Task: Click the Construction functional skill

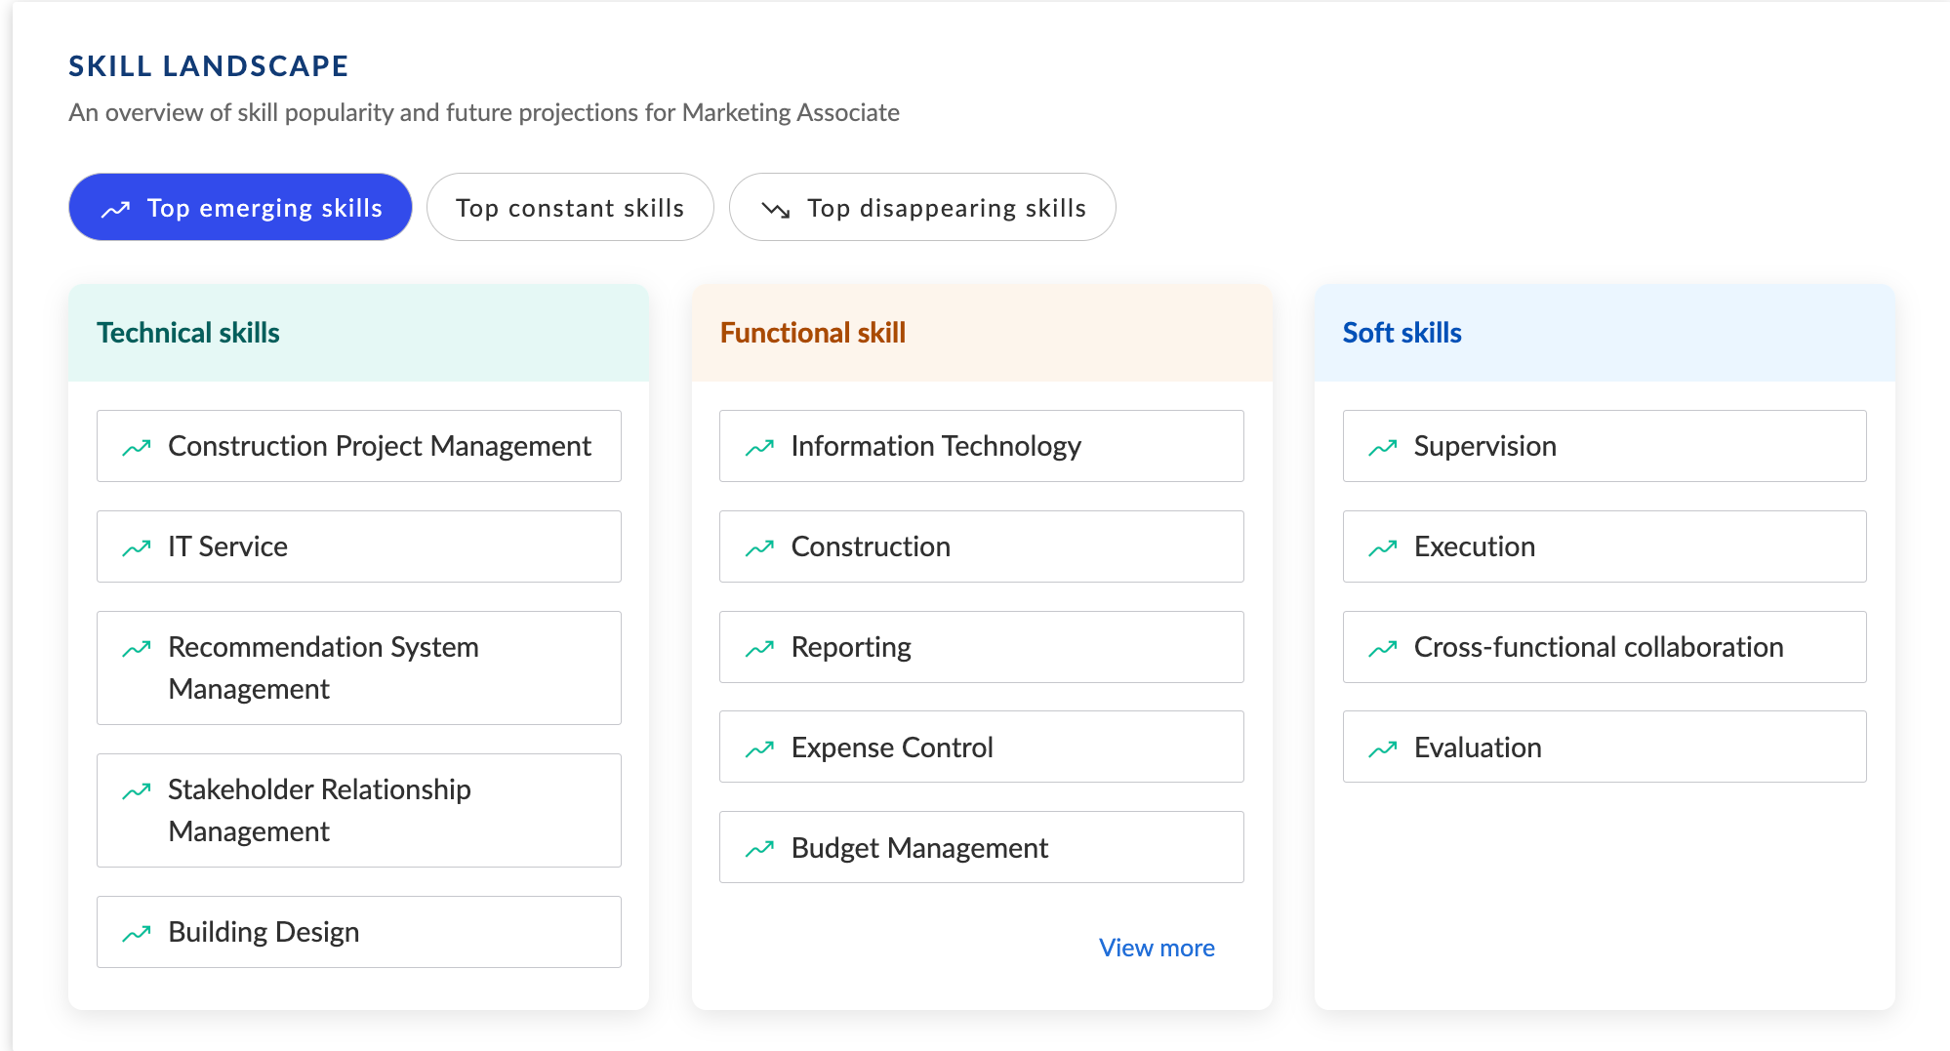Action: click(981, 546)
